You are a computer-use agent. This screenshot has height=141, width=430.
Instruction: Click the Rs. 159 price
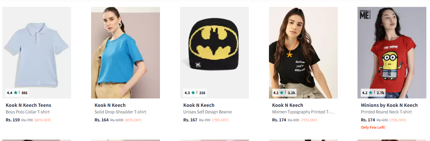(x=13, y=120)
